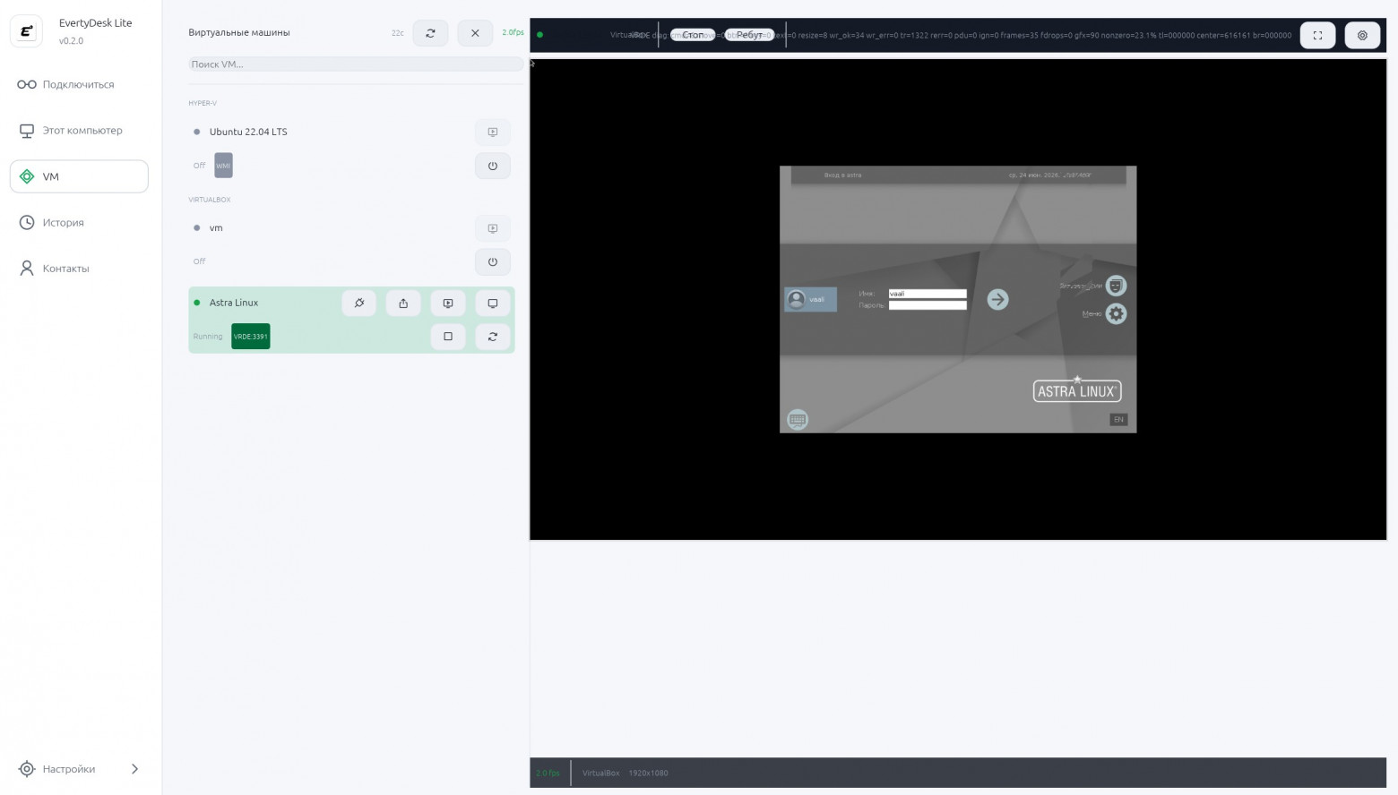
Task: Open viewer settings gear icon
Action: pyautogui.click(x=1363, y=35)
